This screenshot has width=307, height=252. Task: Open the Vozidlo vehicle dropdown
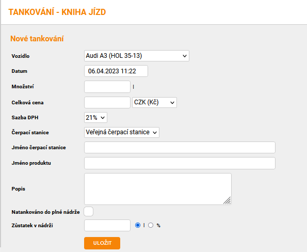click(x=137, y=56)
